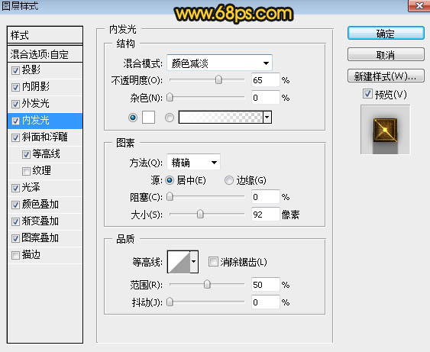Open the gradient picker dropdown arrow

click(267, 118)
